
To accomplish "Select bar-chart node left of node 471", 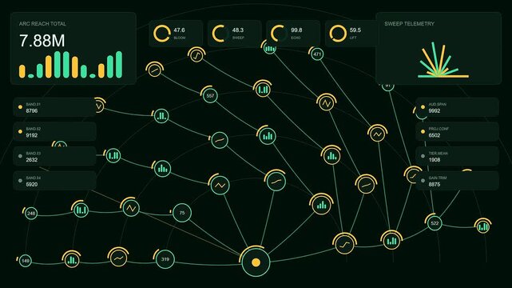I will [270, 48].
